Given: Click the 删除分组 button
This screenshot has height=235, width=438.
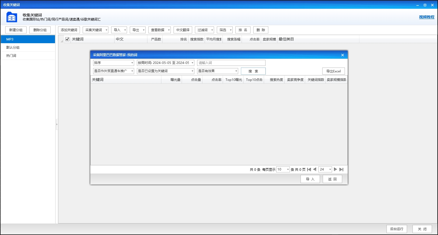Looking at the screenshot, I should 40,30.
